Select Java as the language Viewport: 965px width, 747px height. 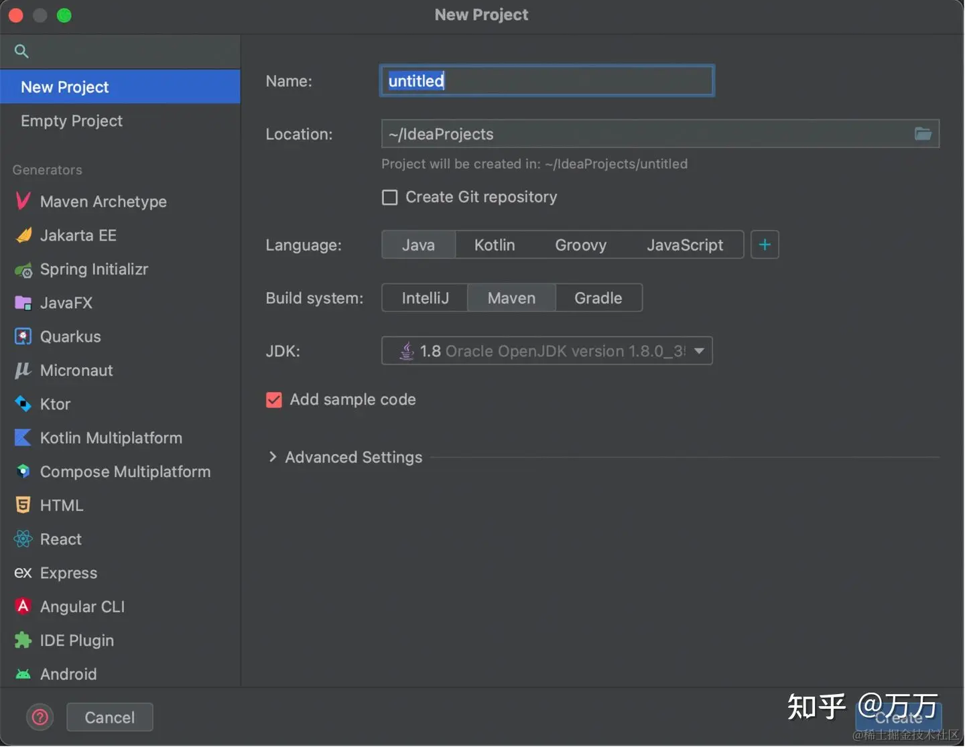418,245
